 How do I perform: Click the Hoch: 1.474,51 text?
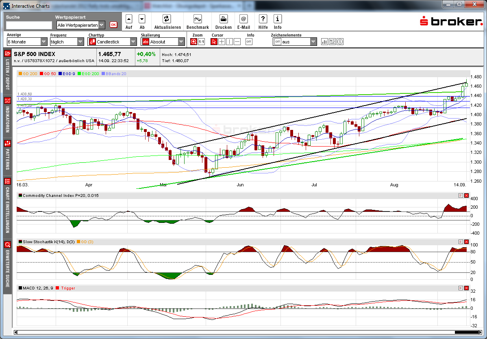[176, 54]
